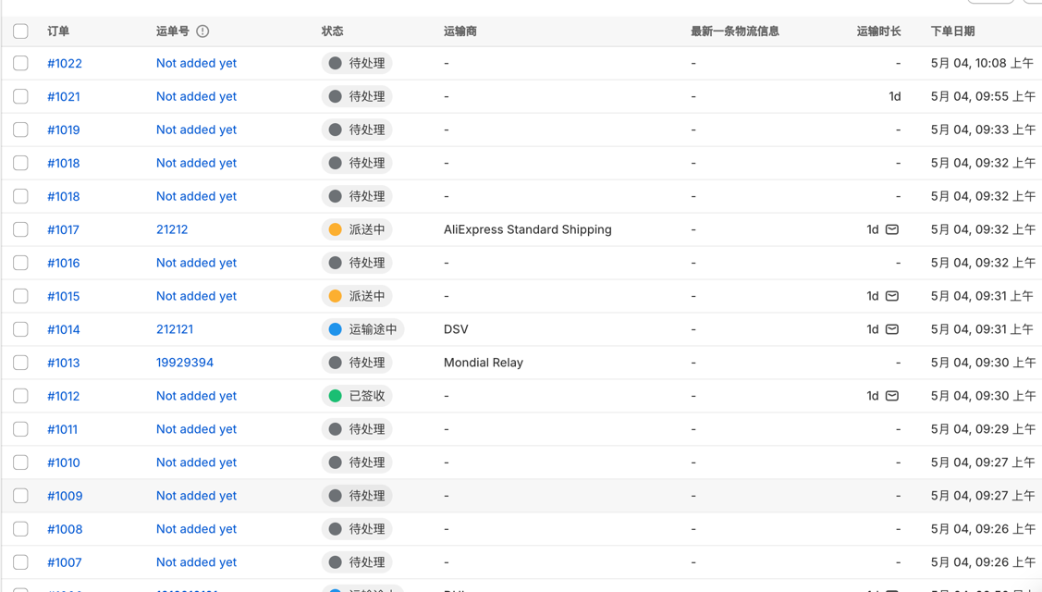Click the 状态 column header
Image resolution: width=1042 pixels, height=592 pixels.
(332, 31)
